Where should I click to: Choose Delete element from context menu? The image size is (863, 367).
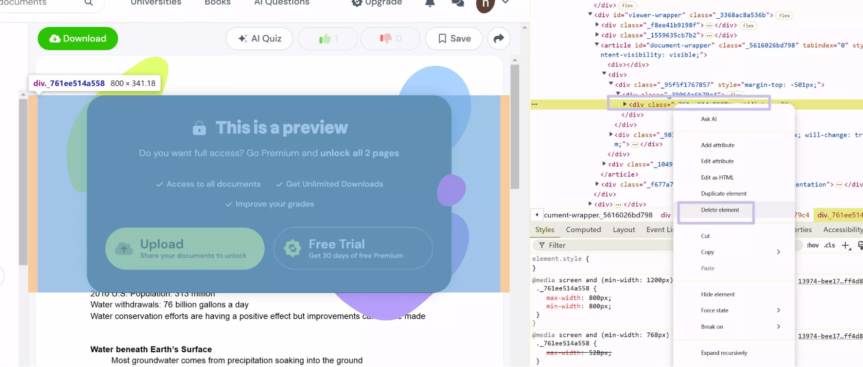[x=720, y=210]
